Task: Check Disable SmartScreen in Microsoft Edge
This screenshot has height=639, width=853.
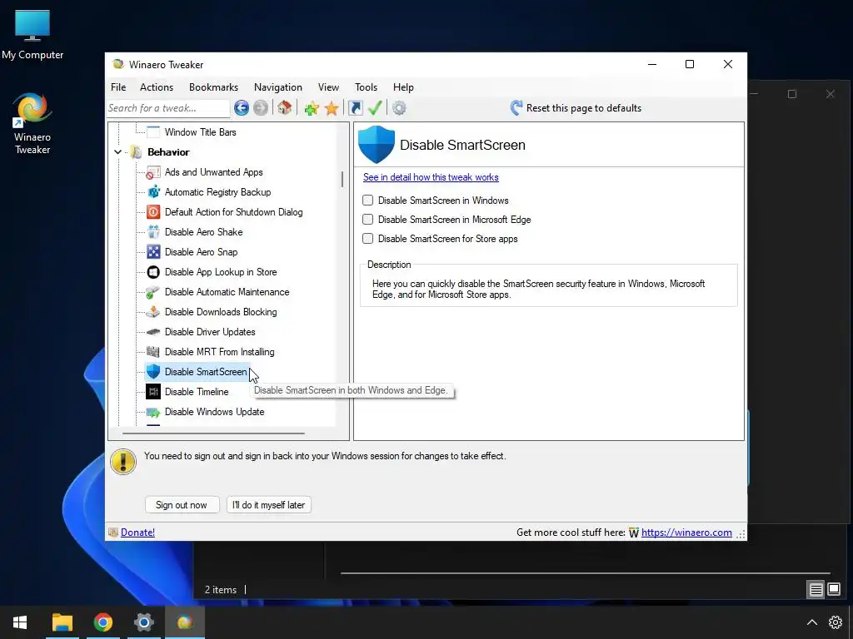Action: pos(367,220)
